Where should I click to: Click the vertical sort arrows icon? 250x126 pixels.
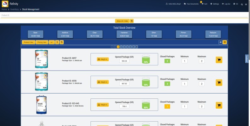57,42
